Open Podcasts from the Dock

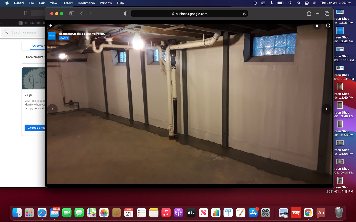coord(178,213)
